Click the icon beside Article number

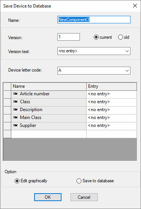click(x=15, y=94)
